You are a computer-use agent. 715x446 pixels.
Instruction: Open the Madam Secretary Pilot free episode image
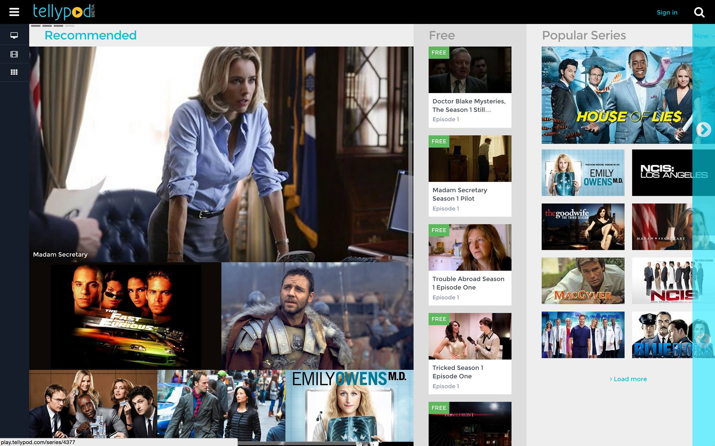pyautogui.click(x=470, y=159)
